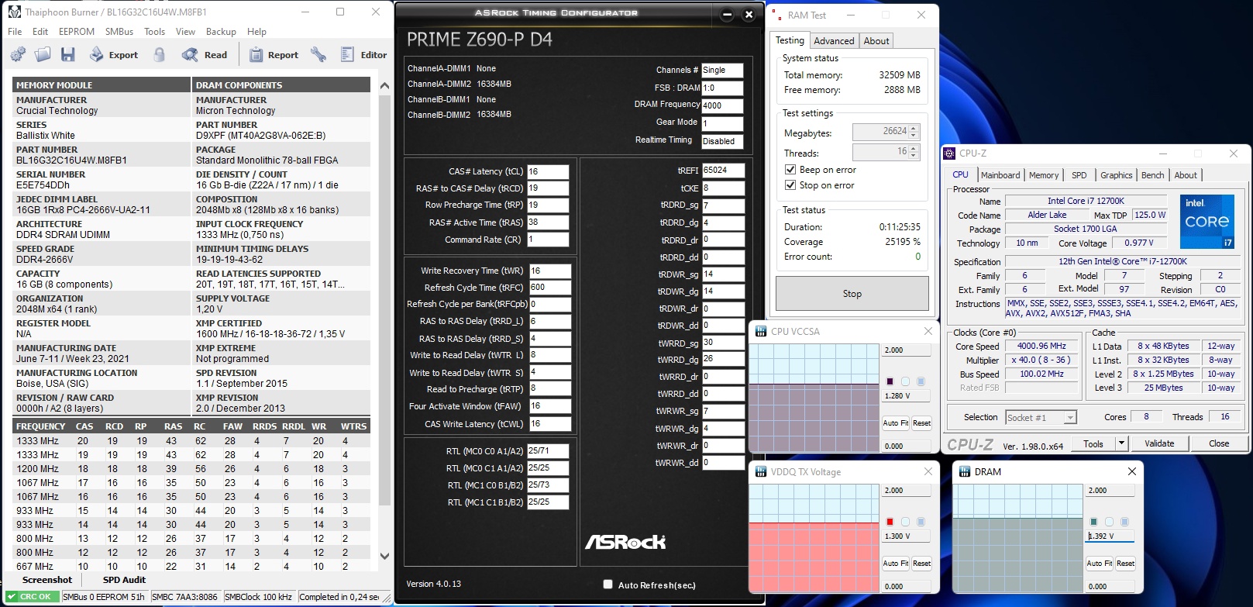The width and height of the screenshot is (1253, 607).
Task: Click the DRAM voltage value field 1.392 V
Action: click(x=1110, y=536)
